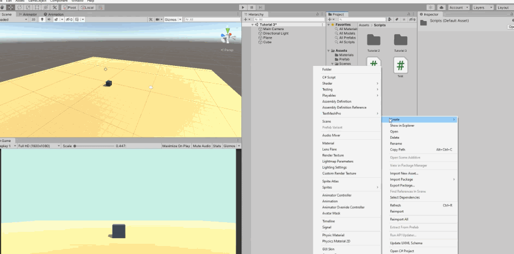Open the Layers dropdown
The height and width of the screenshot is (254, 514).
(x=482, y=7)
